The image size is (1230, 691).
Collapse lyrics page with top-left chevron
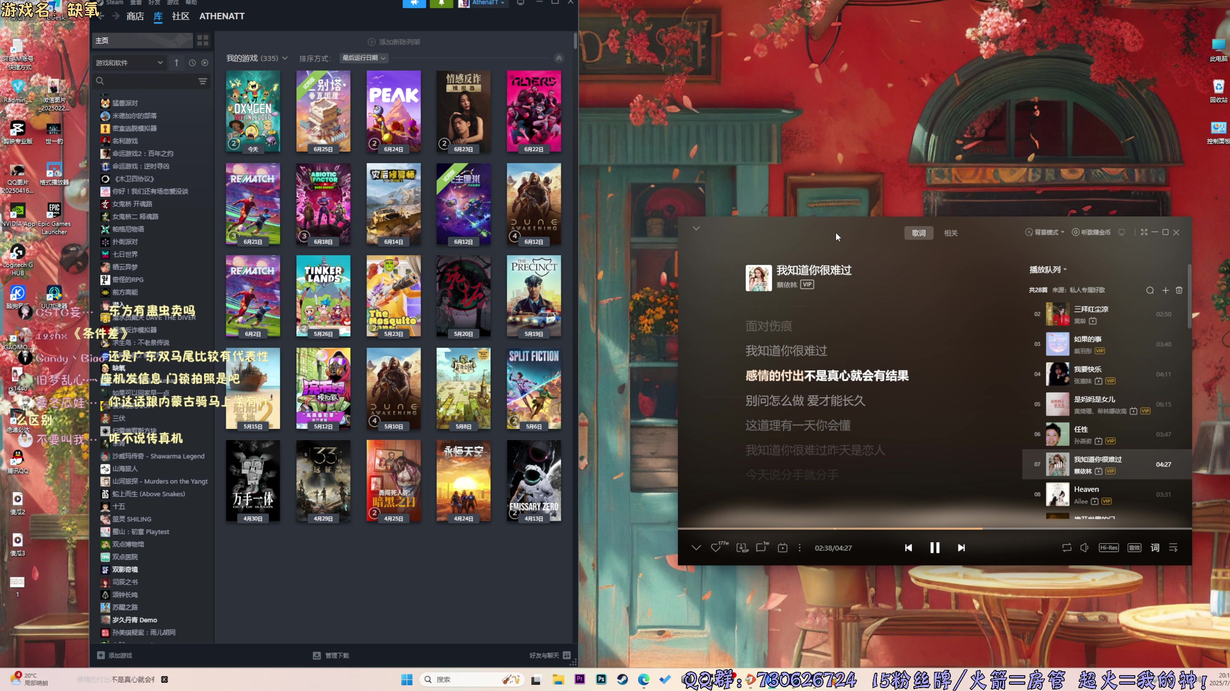pos(696,228)
